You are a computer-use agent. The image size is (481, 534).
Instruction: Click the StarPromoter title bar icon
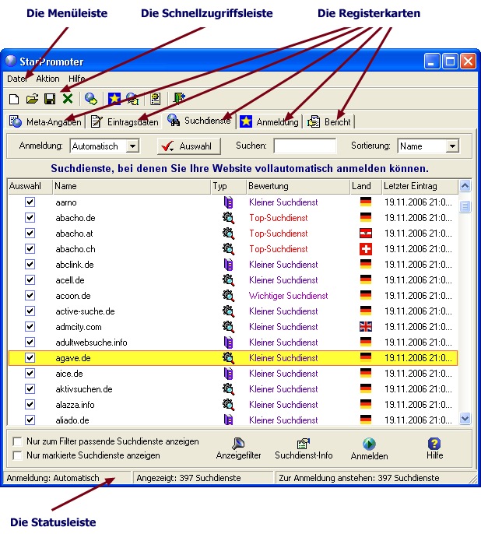tap(11, 61)
